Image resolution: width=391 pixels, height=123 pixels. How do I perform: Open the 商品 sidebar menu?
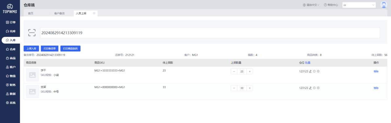(10, 58)
